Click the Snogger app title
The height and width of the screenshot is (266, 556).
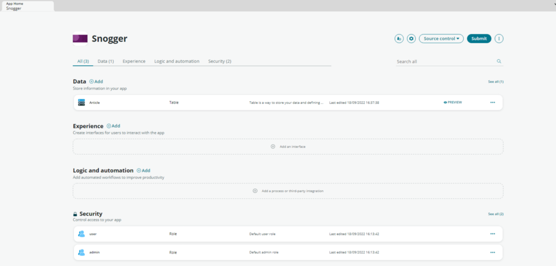pyautogui.click(x=110, y=39)
